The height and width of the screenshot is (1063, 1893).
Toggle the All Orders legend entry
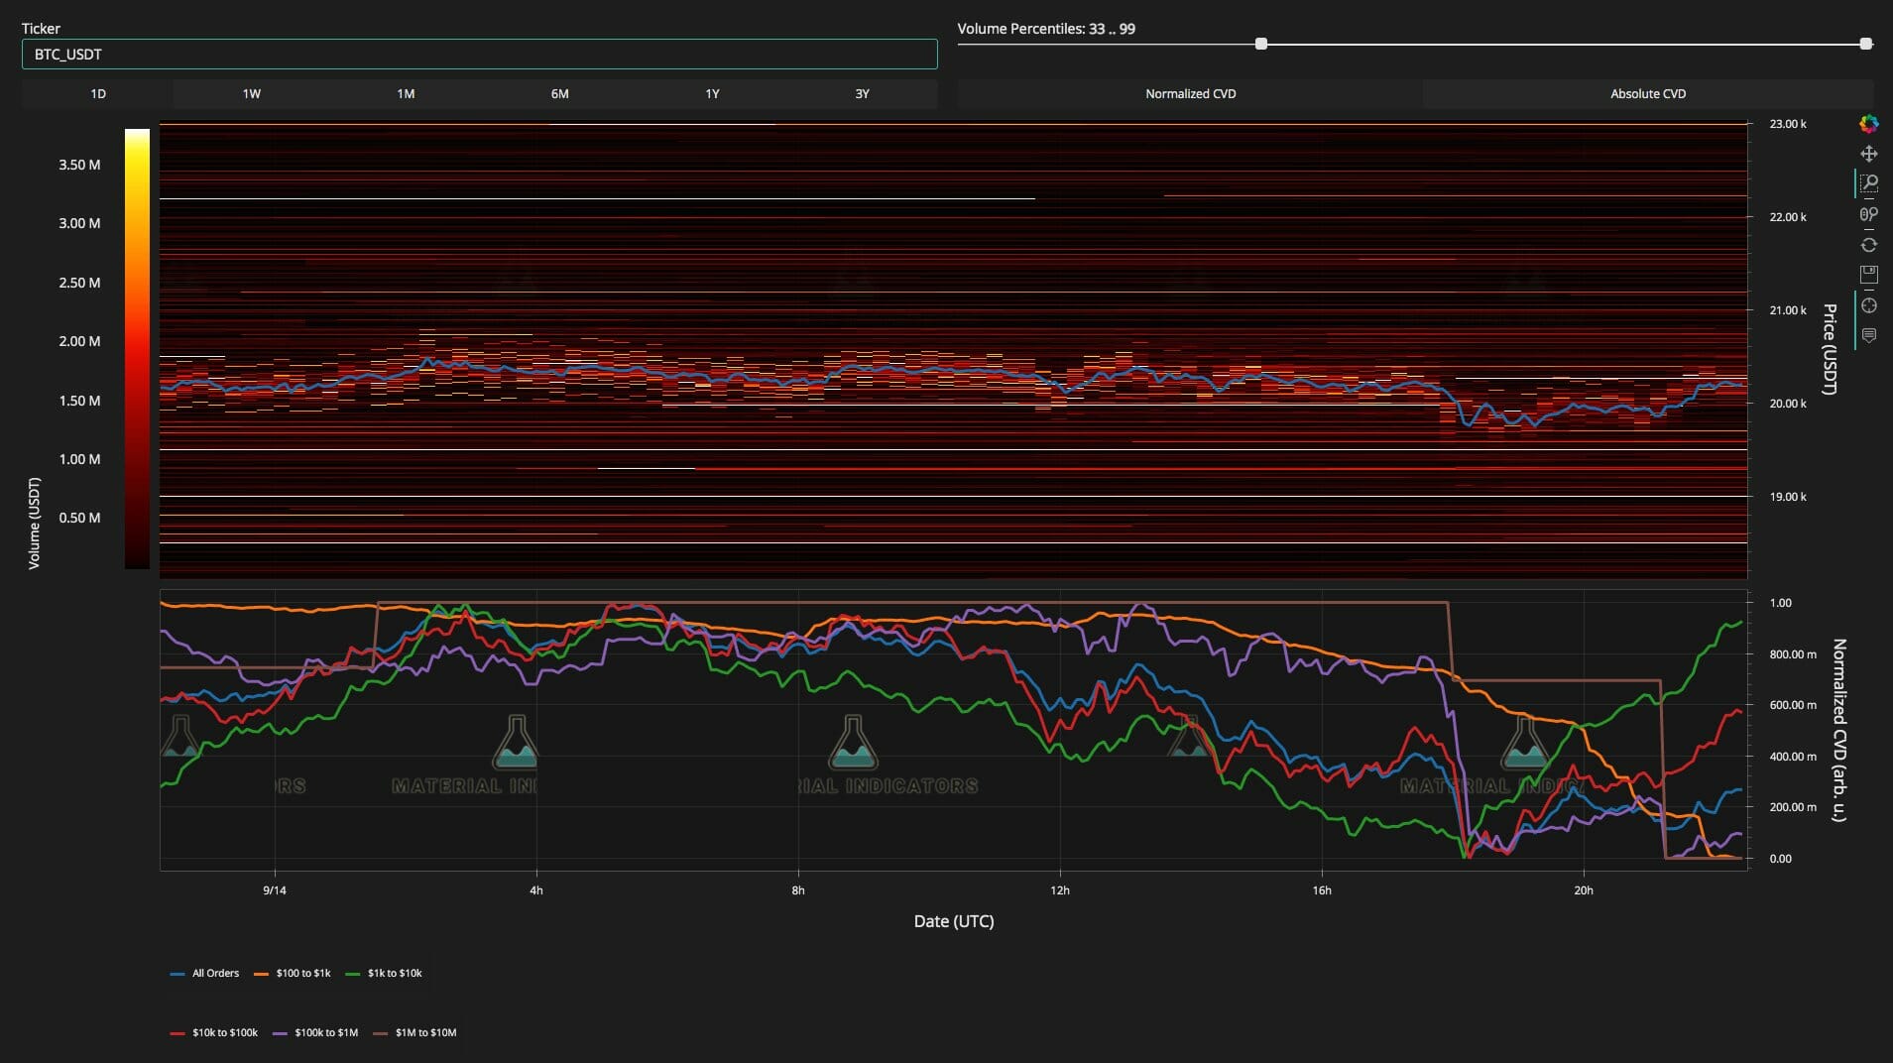click(205, 973)
